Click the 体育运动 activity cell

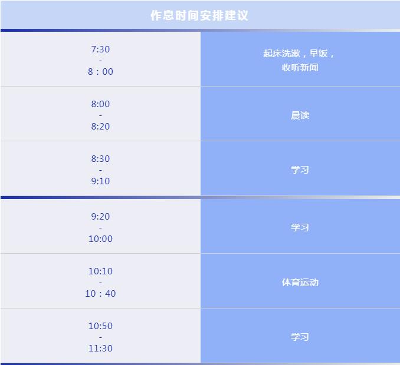tap(300, 281)
